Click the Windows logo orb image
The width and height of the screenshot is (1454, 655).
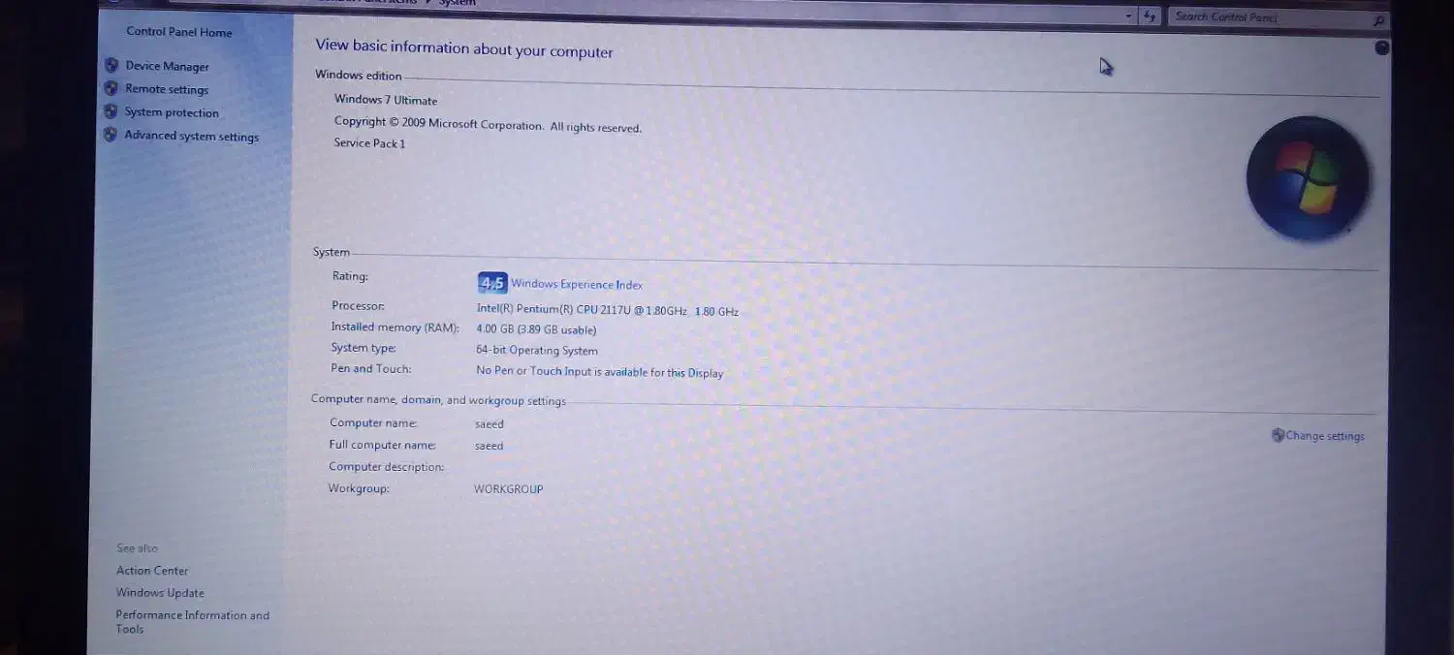click(x=1308, y=178)
